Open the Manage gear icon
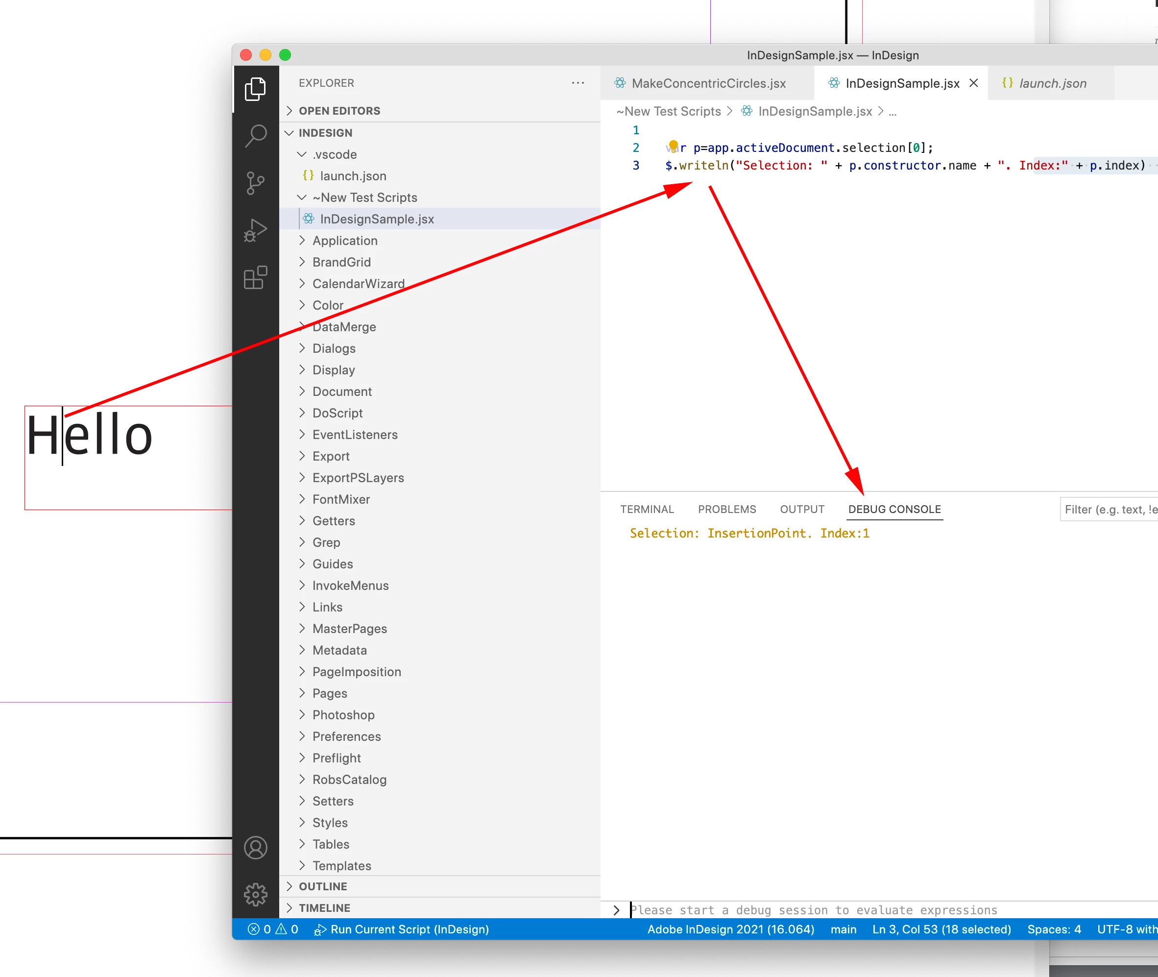 click(255, 894)
